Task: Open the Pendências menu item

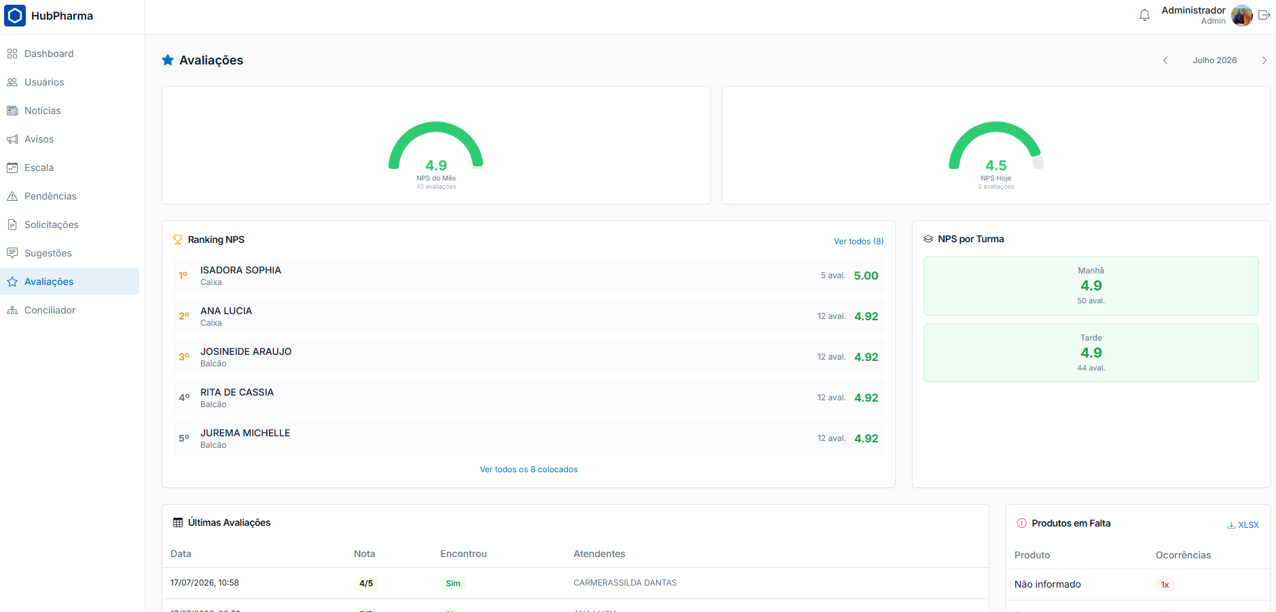Action: (x=71, y=196)
